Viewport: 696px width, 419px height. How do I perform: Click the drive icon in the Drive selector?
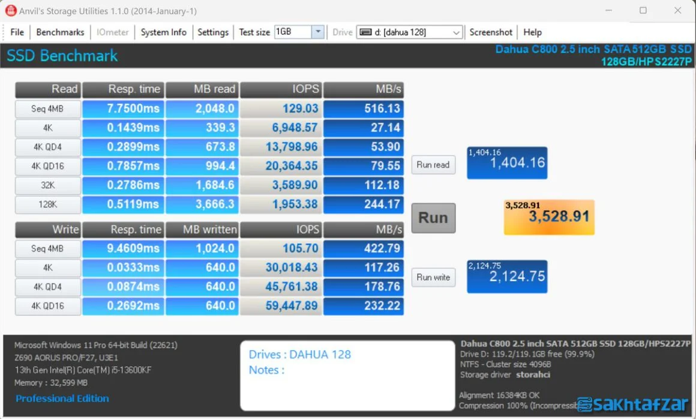tap(365, 32)
